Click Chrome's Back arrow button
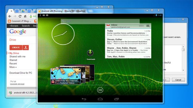Viewport: 193px width, 108px height. [x=10, y=16]
